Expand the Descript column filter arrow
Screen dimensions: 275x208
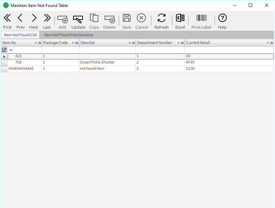click(x=129, y=43)
